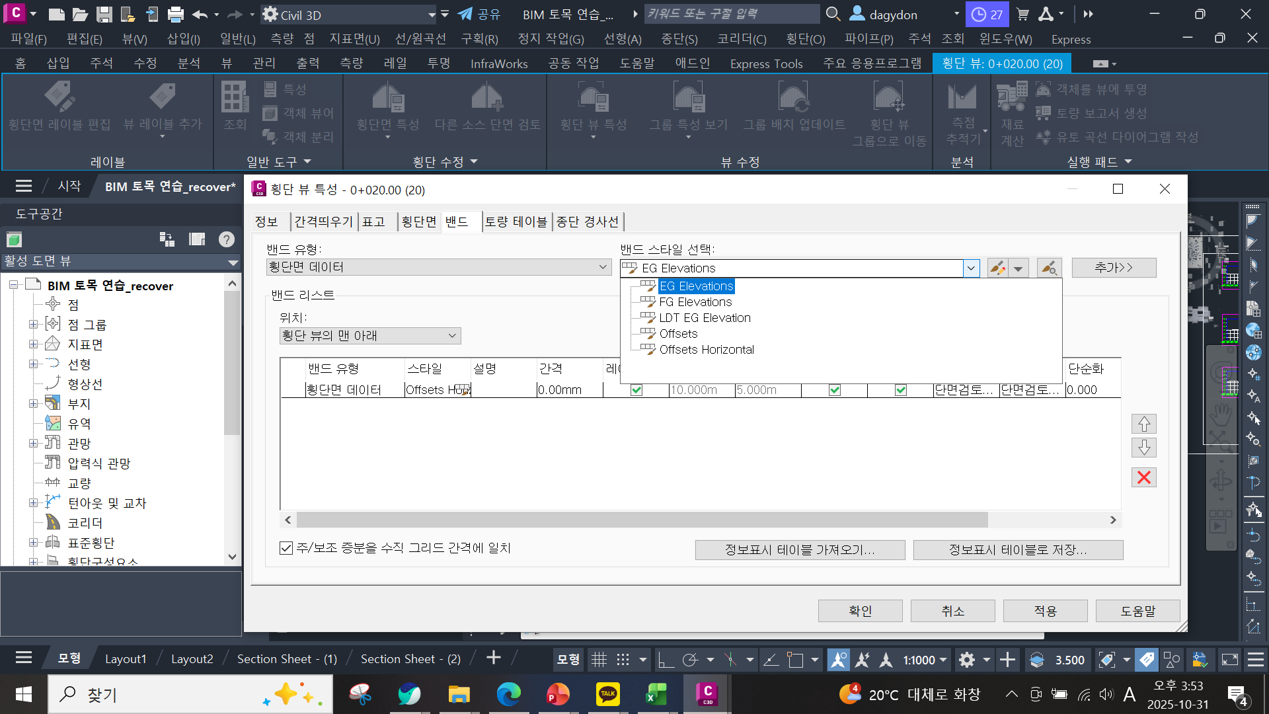Click the pick band style from drawing icon
This screenshot has width=1269, height=714.
point(1049,268)
